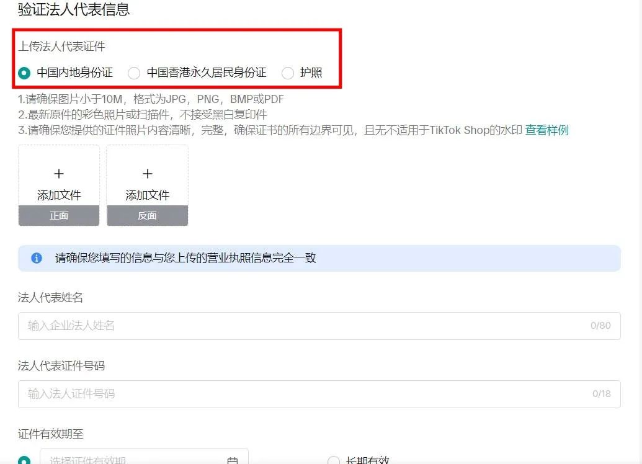Click the 添加文件 text on the back upload card

tap(148, 193)
